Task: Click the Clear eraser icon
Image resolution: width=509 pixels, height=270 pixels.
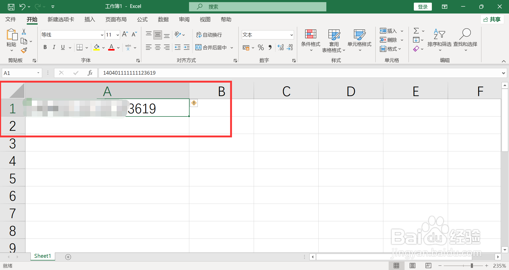Action: [416, 49]
